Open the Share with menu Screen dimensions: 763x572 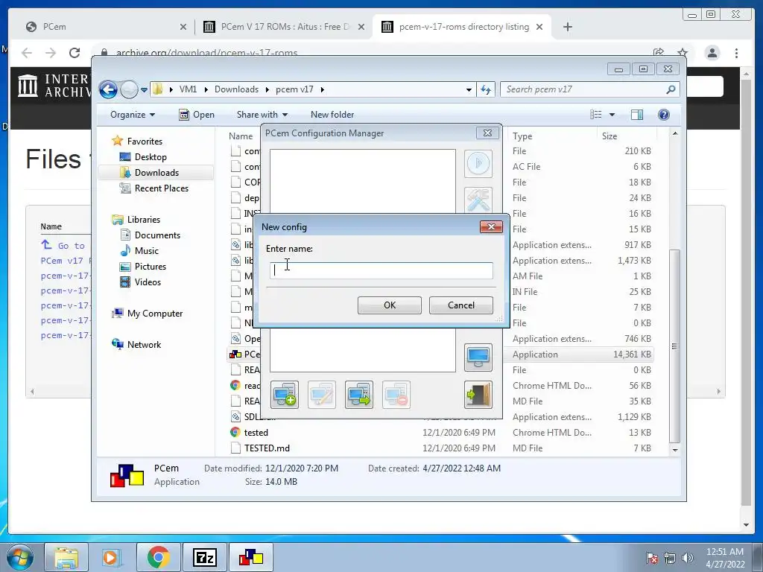(262, 114)
